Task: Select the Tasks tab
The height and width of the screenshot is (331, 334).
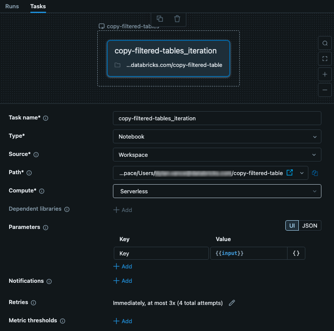Action: (x=38, y=6)
